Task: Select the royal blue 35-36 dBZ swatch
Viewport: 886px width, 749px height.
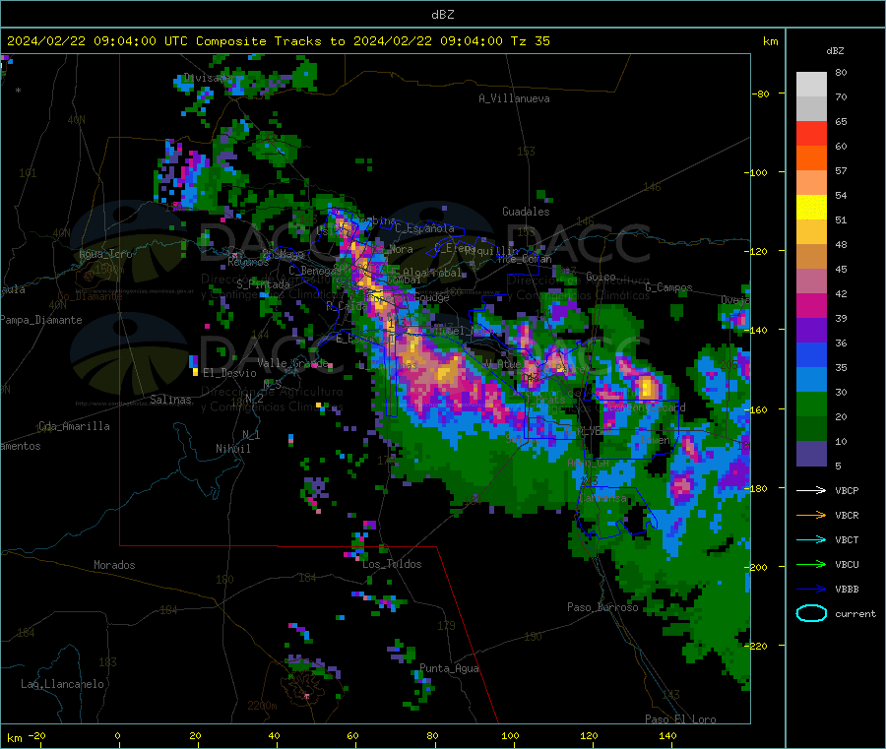Action: coord(811,354)
